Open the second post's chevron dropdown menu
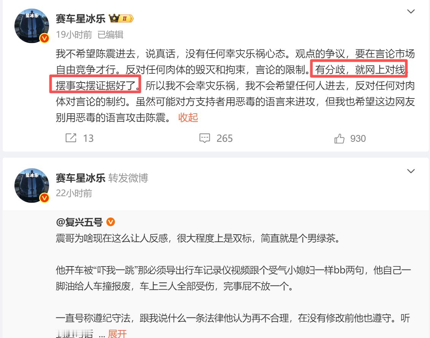The height and width of the screenshot is (338, 430). [411, 171]
